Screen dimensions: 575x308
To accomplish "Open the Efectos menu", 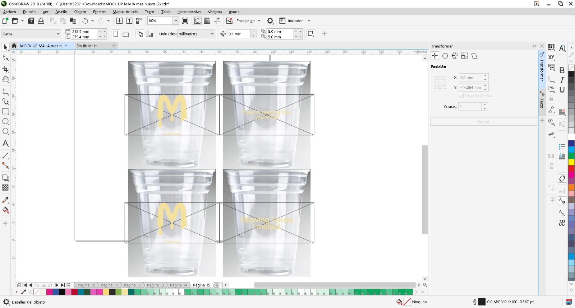I will pyautogui.click(x=99, y=12).
